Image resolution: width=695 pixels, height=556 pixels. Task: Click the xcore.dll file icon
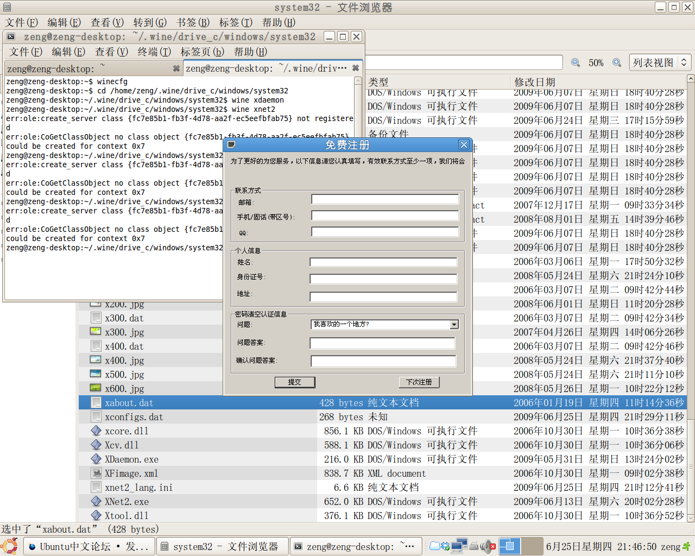96,431
